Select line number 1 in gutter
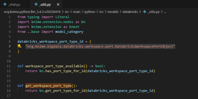This screenshot has height=99, width=198. click(10, 17)
